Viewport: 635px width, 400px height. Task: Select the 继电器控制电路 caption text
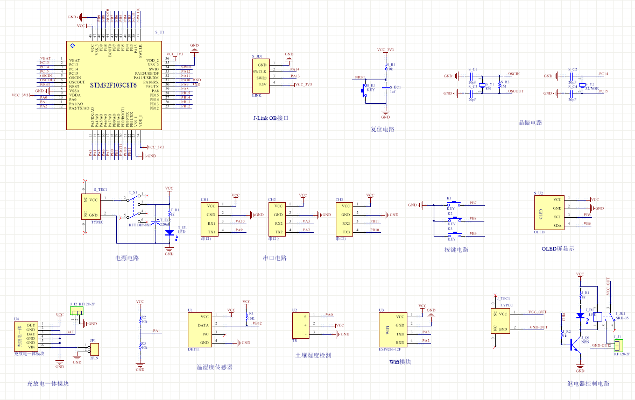click(x=588, y=384)
